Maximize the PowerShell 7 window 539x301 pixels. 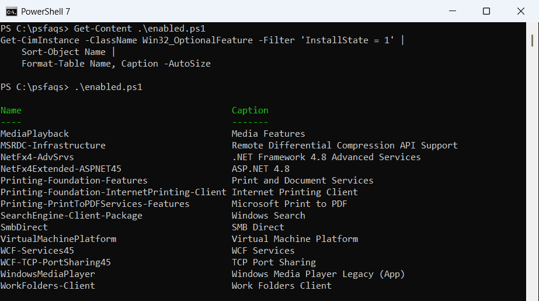coord(486,11)
